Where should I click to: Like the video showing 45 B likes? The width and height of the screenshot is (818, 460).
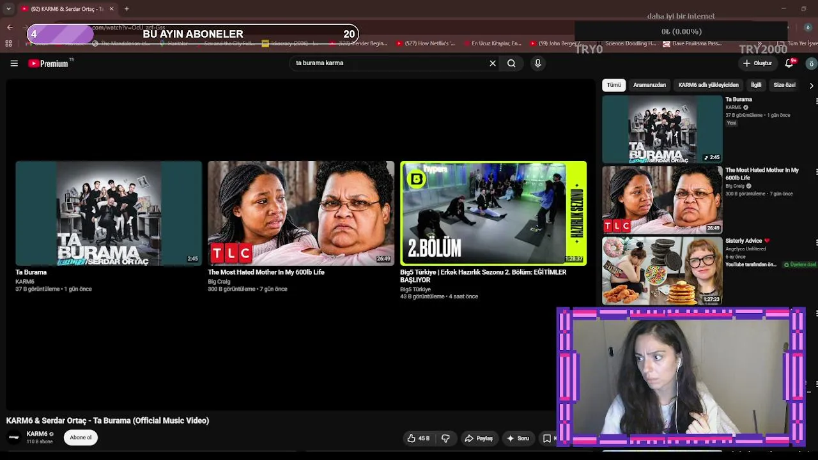click(419, 438)
